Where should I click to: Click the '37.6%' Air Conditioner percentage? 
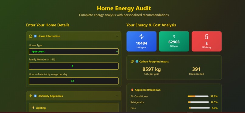click(214, 96)
